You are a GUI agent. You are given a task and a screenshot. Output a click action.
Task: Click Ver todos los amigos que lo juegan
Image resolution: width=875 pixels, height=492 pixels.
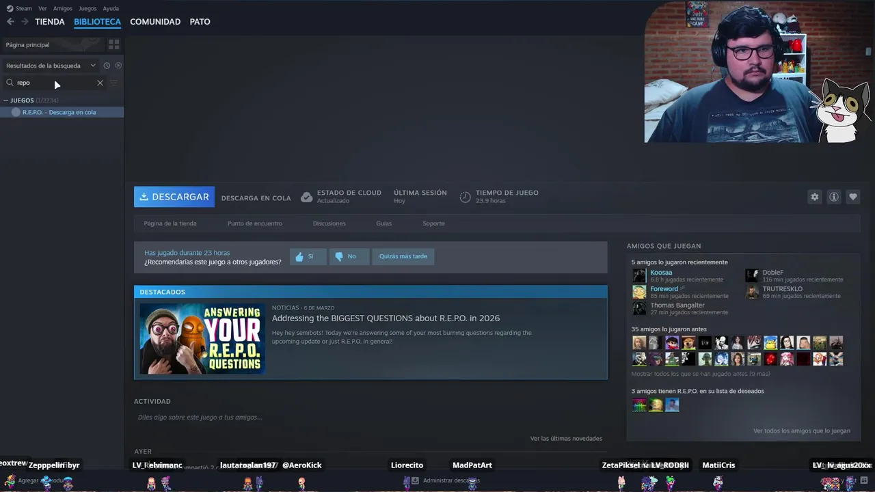tap(802, 431)
